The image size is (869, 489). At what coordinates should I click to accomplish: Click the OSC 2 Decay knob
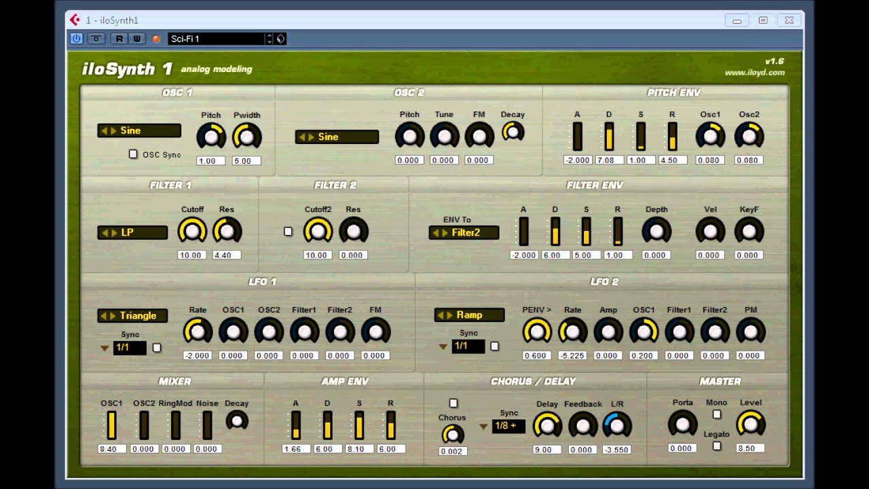pos(513,132)
